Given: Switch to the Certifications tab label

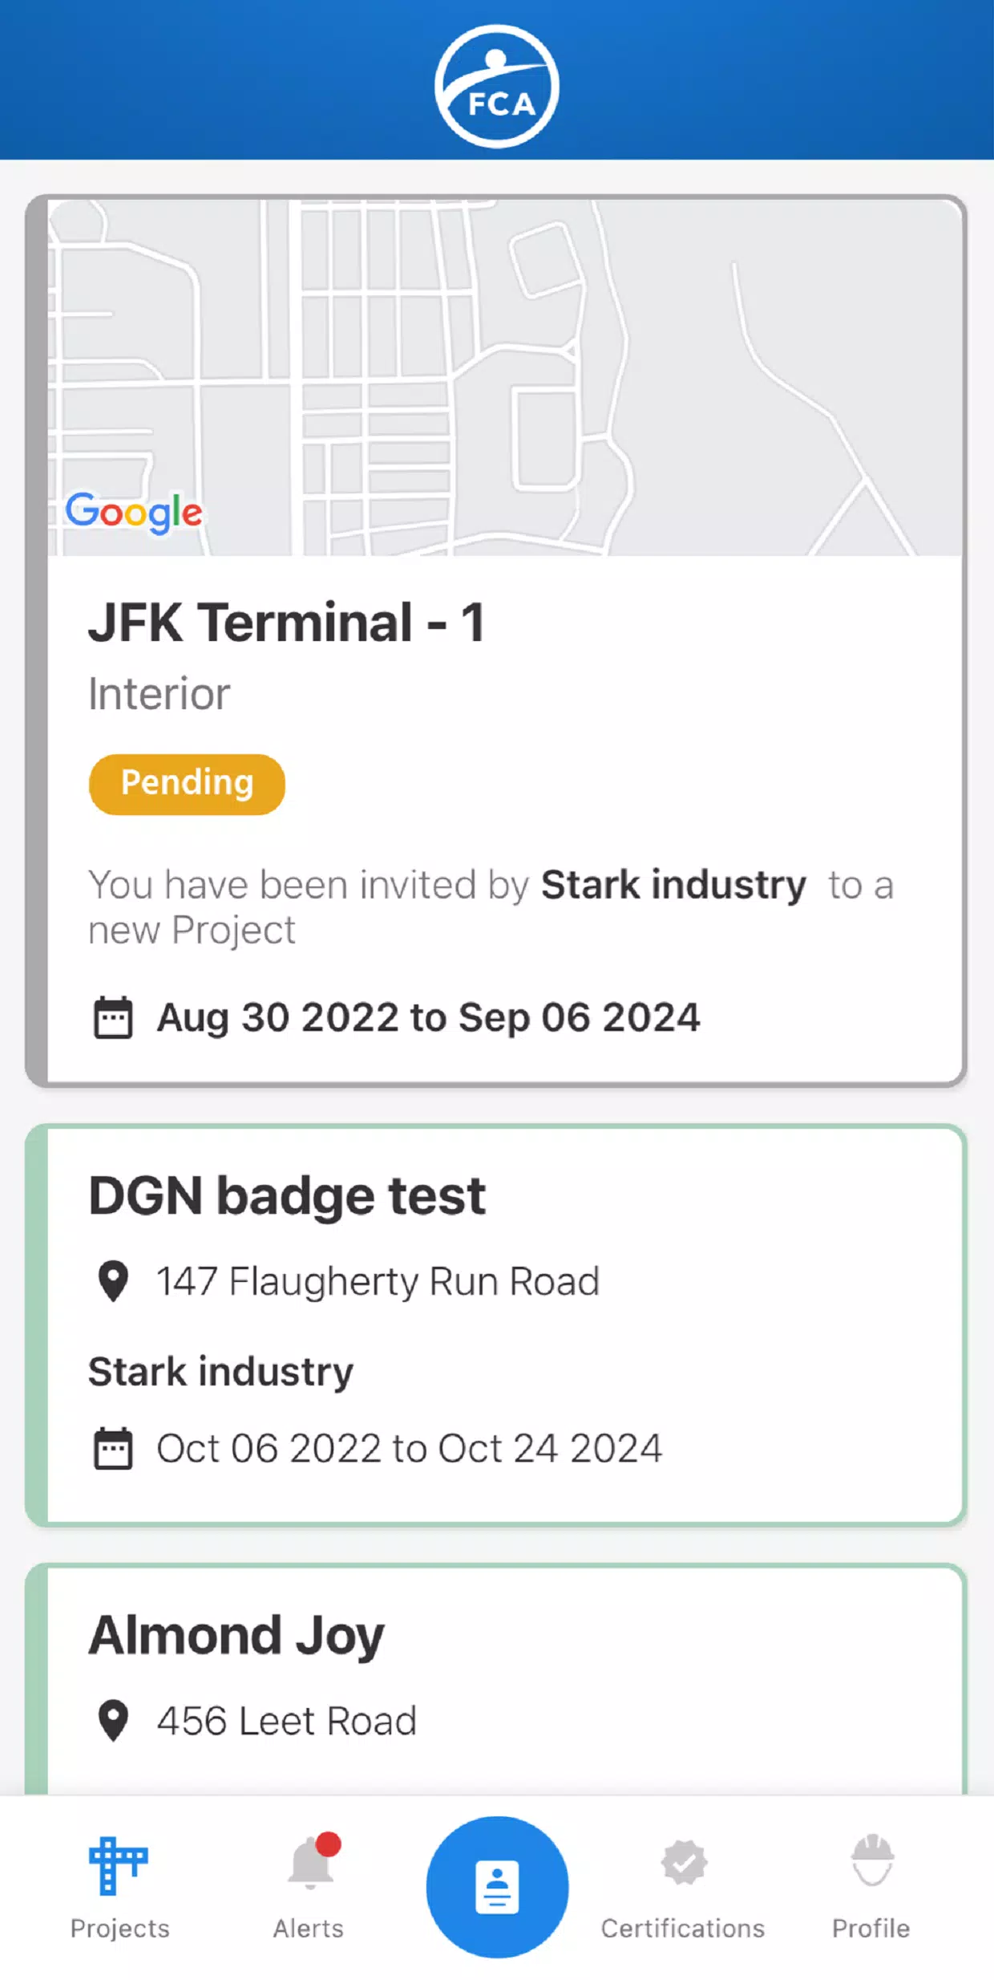Looking at the screenshot, I should click(x=683, y=1929).
